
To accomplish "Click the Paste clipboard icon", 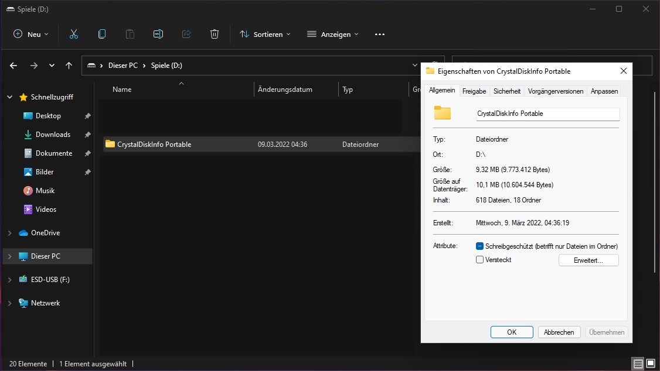I will 130,34.
